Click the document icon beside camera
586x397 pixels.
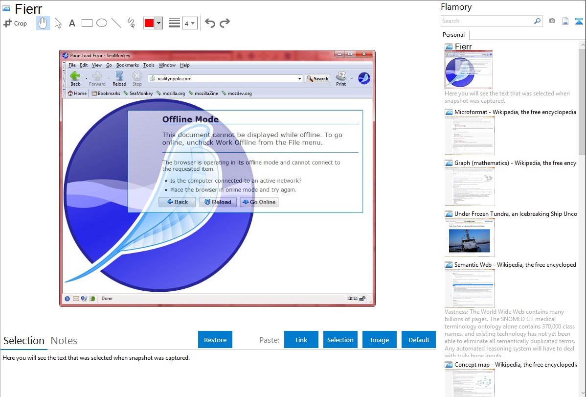pos(565,21)
